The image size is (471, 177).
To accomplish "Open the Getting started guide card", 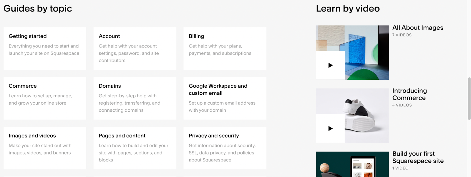I will point(45,49).
